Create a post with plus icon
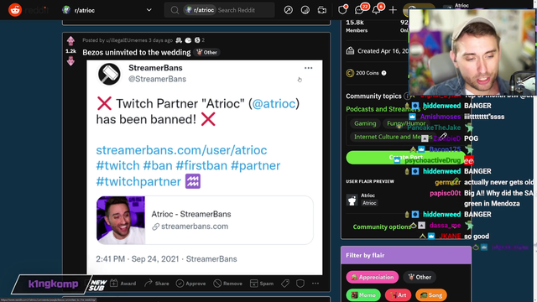537x302 pixels. click(393, 10)
